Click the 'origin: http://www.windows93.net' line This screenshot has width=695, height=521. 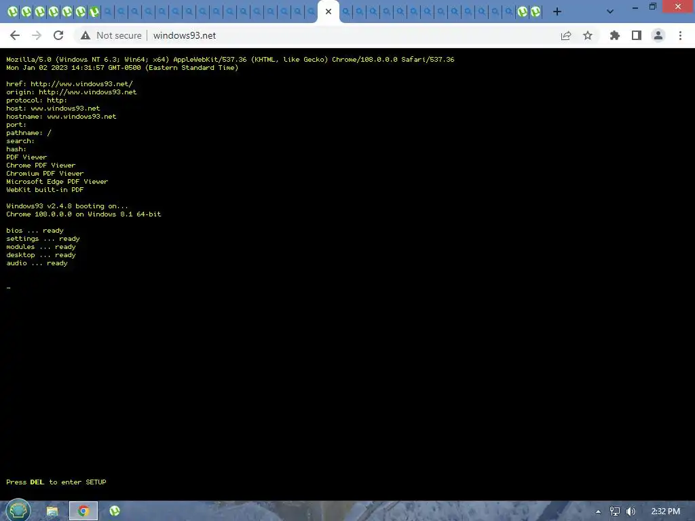click(71, 92)
